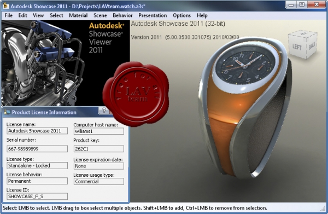
Task: Open the Material menu
Action: pos(78,15)
